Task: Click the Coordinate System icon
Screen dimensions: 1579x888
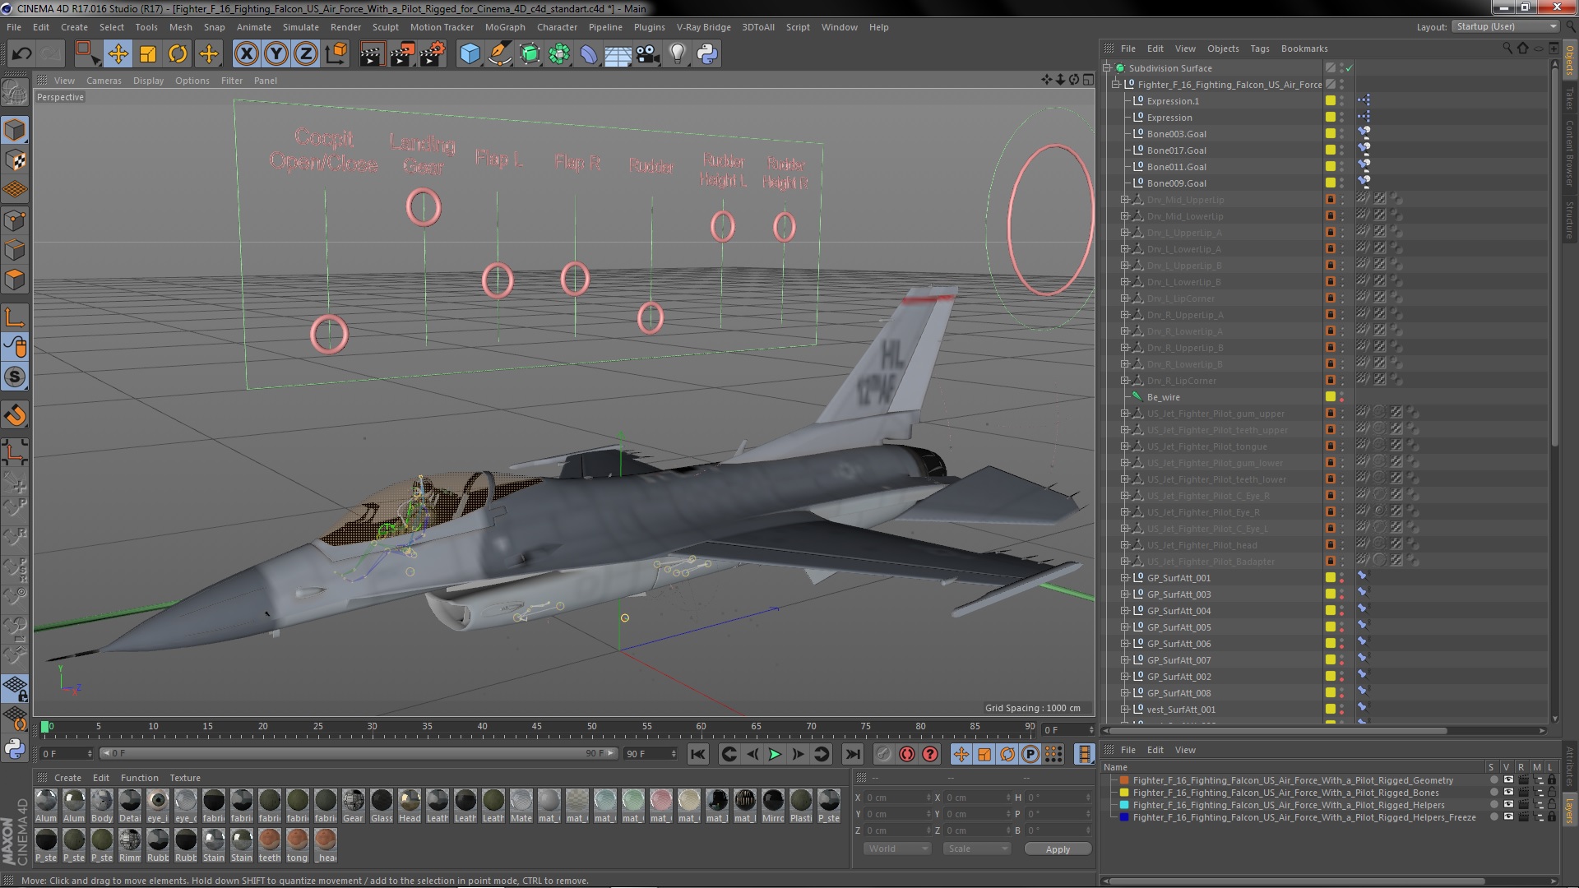Action: point(336,54)
